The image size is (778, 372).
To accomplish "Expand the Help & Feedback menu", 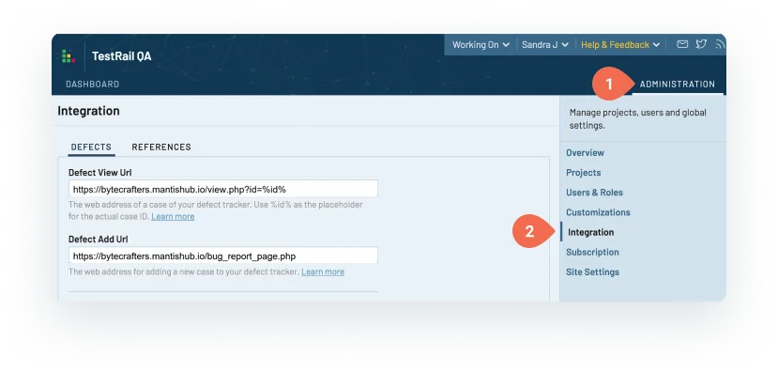I will coord(620,45).
